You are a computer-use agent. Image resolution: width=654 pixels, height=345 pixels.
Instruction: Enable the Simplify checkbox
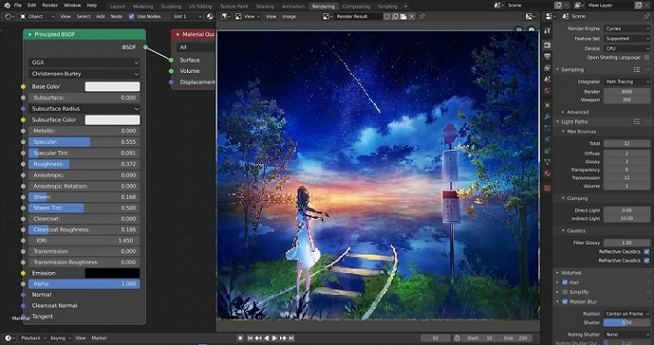(x=565, y=292)
